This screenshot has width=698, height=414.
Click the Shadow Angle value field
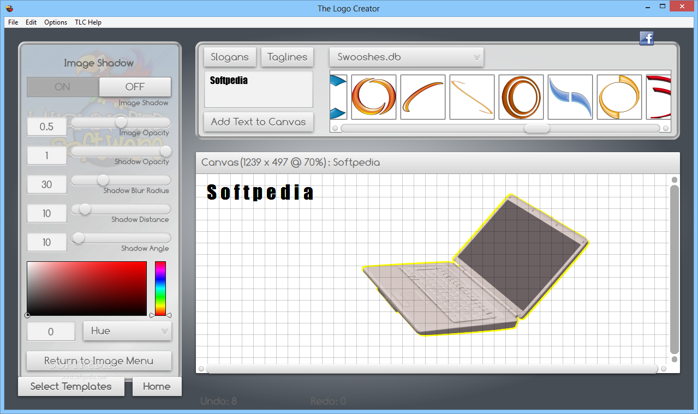[47, 242]
